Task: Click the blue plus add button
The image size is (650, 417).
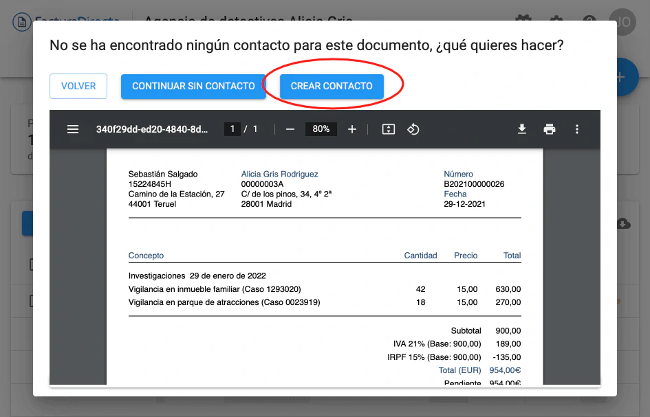Action: [626, 77]
